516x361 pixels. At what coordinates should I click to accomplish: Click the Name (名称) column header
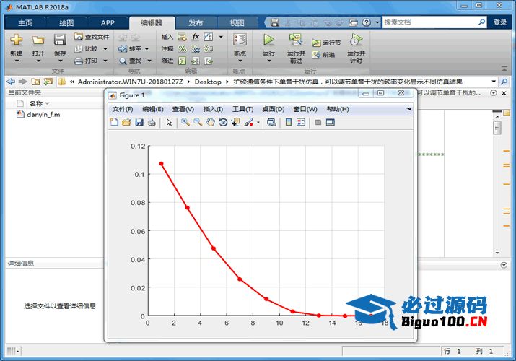[36, 103]
